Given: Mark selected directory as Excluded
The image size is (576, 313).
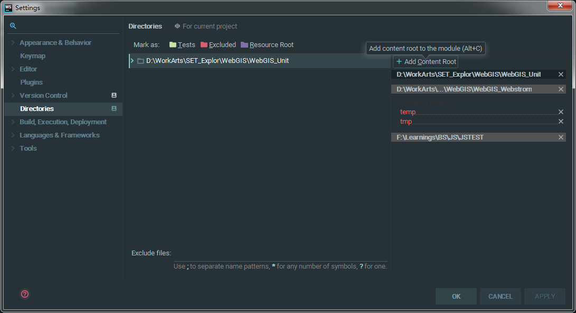Looking at the screenshot, I should (x=218, y=44).
